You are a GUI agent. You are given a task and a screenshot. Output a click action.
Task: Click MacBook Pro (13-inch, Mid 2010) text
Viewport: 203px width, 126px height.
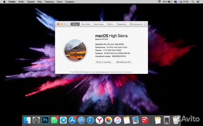pos(109,44)
